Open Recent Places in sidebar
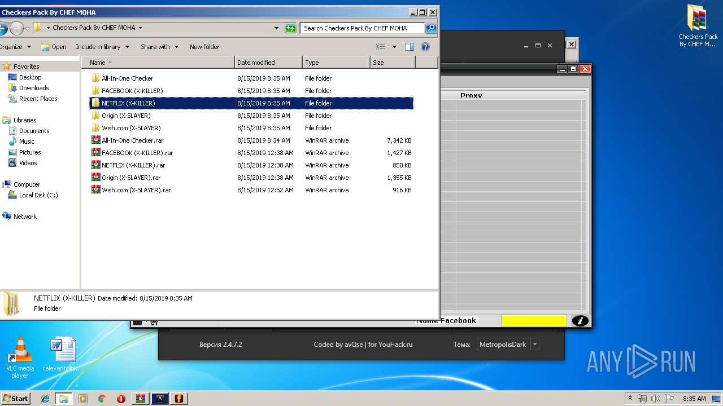Viewport: 723px width, 406px height. pos(33,99)
